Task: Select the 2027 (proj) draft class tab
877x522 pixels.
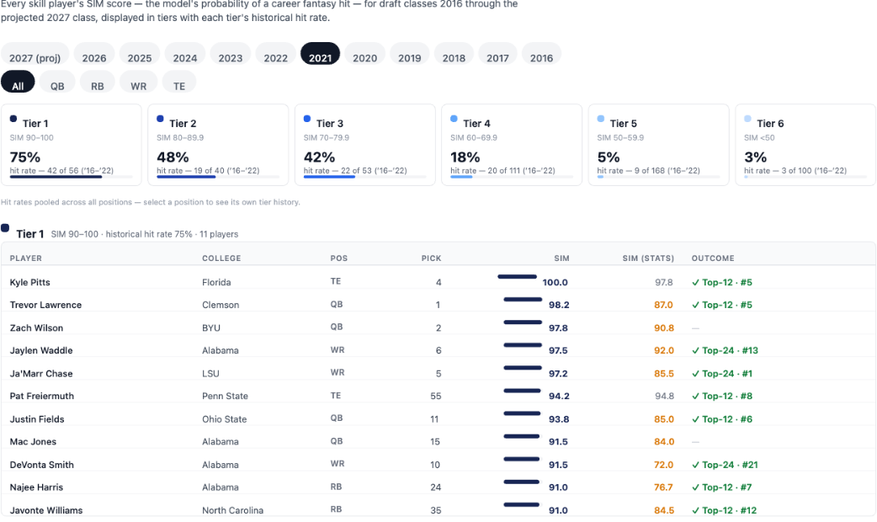Action: (x=35, y=55)
